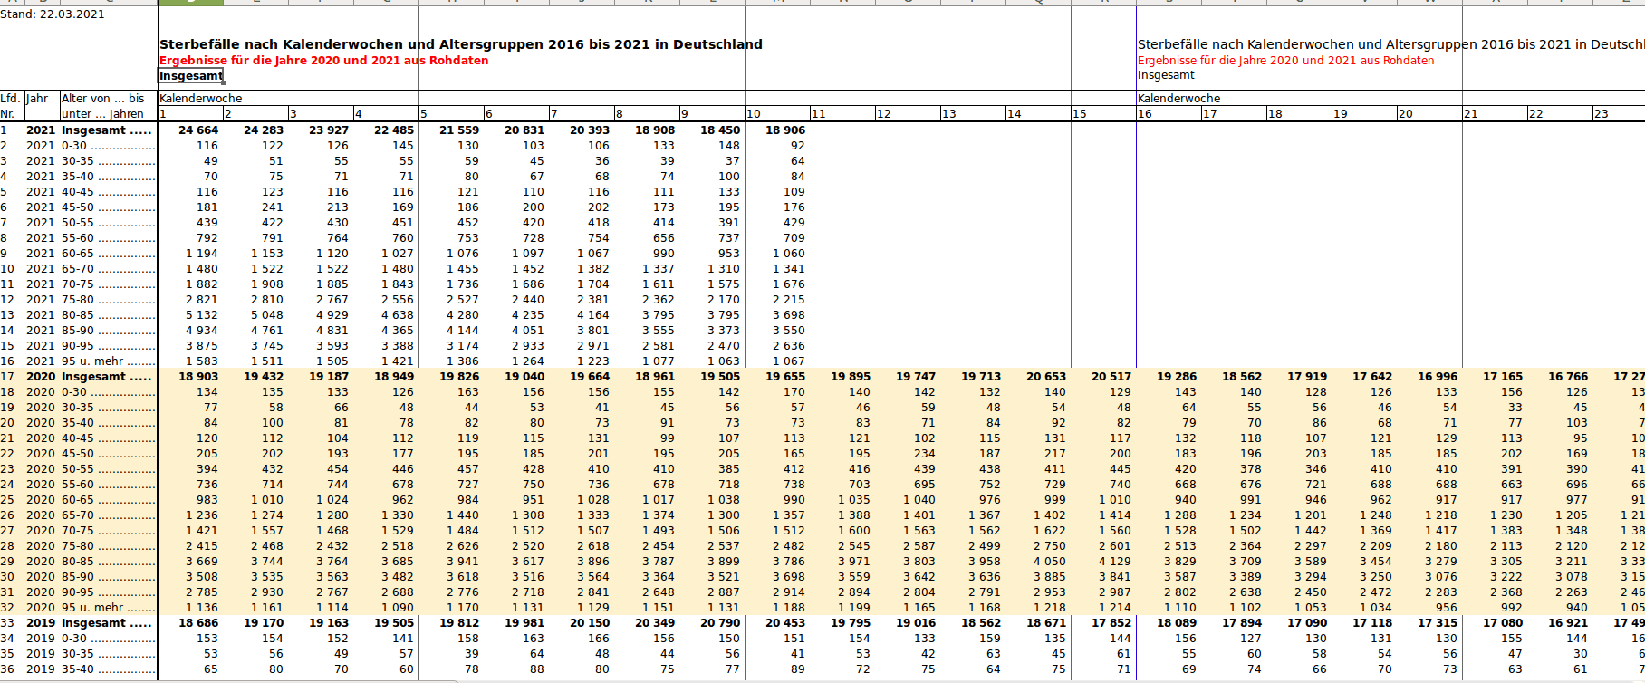
Task: Click the 2019 week 9 total '20 790'
Action: [720, 623]
